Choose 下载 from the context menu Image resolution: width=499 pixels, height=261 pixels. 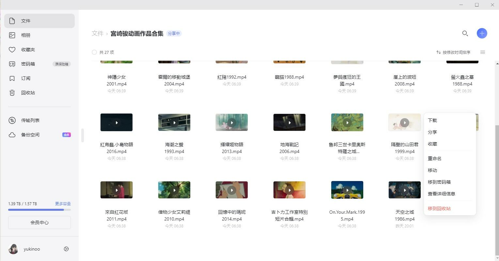432,120
